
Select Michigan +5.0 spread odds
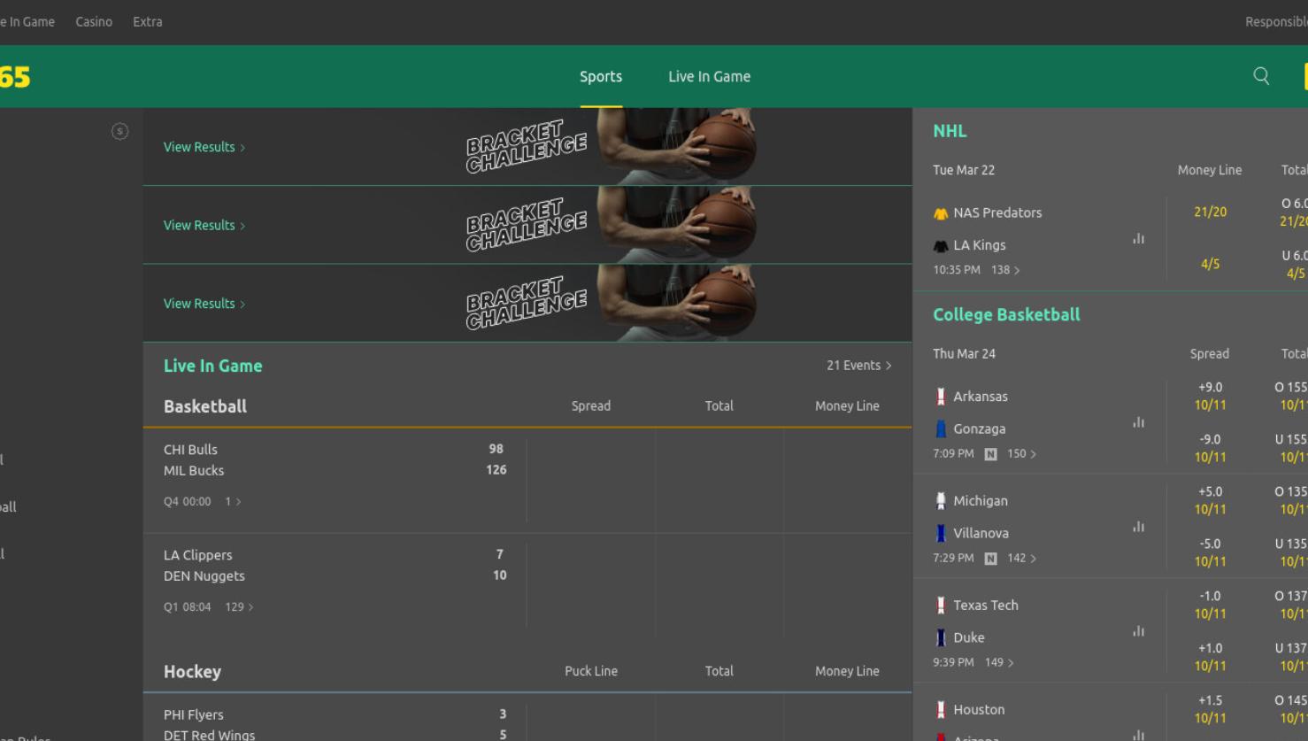[1210, 501]
